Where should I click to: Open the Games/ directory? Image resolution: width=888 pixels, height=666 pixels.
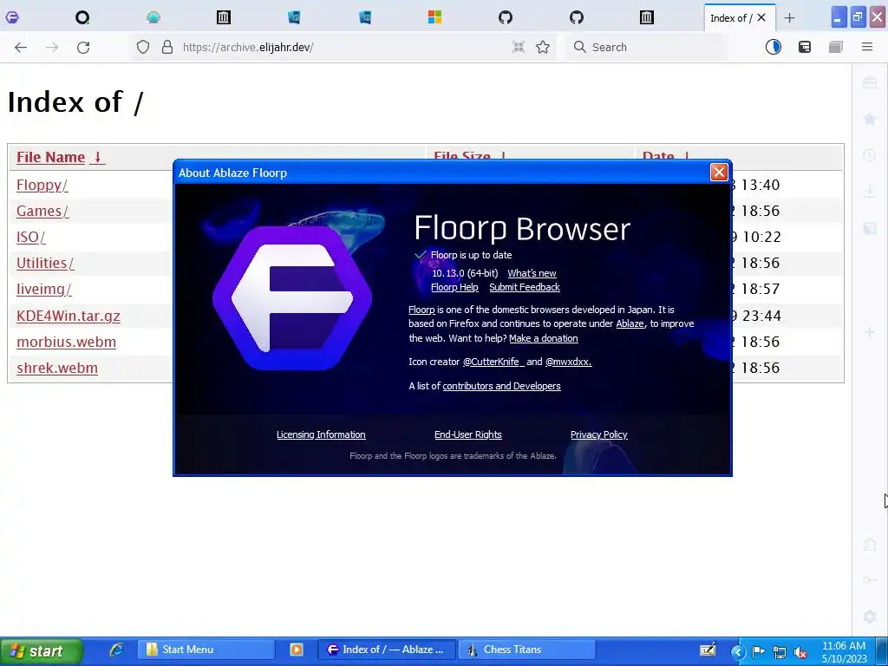(x=42, y=211)
